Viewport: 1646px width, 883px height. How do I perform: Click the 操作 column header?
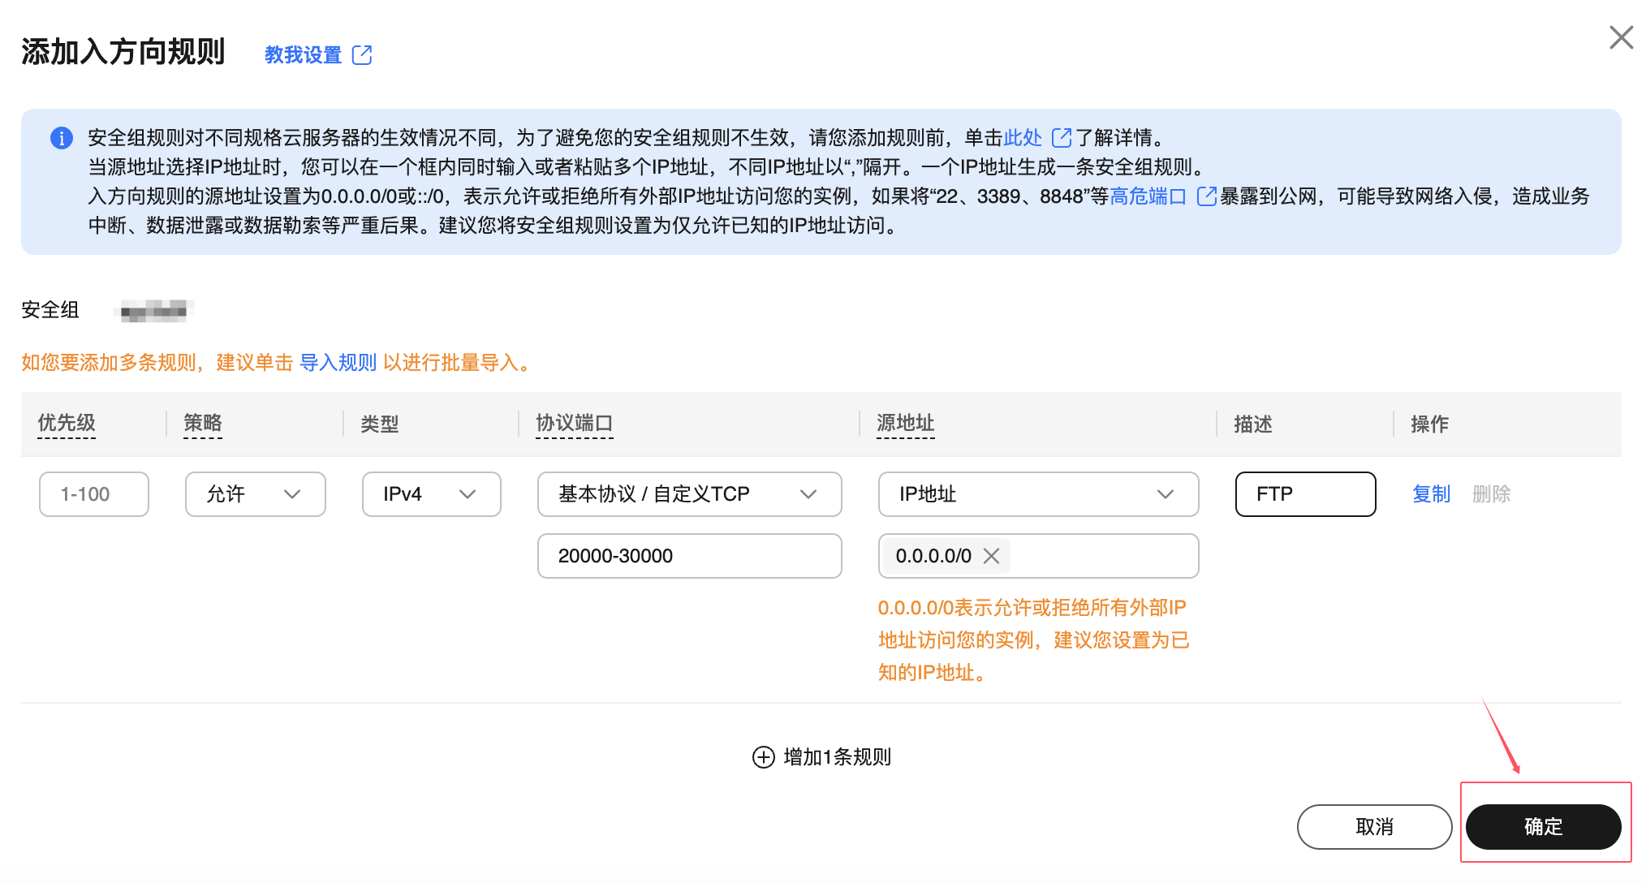pos(1430,424)
